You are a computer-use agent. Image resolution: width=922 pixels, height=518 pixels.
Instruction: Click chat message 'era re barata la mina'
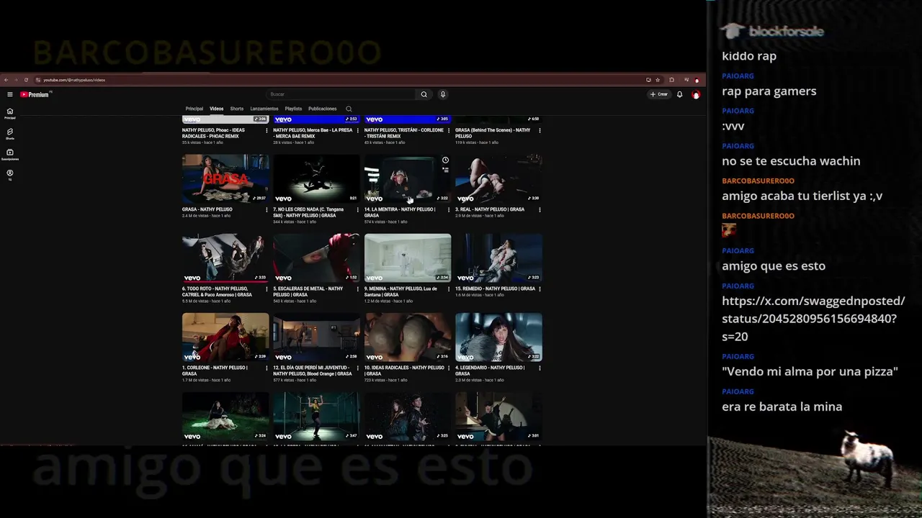pos(782,406)
